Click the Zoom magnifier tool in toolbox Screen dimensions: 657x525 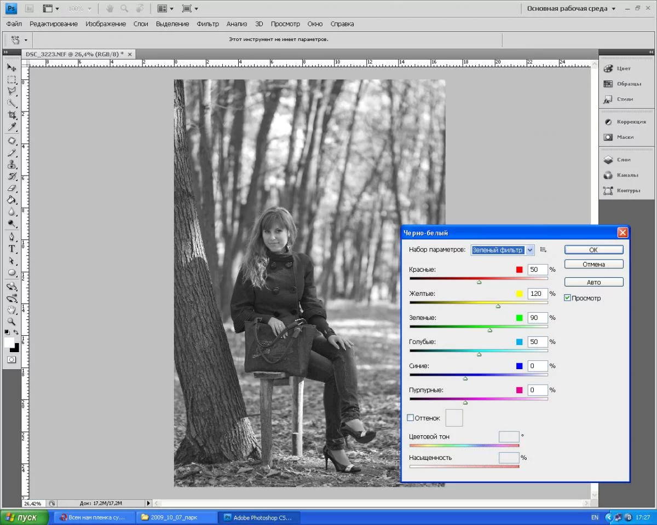[x=11, y=322]
